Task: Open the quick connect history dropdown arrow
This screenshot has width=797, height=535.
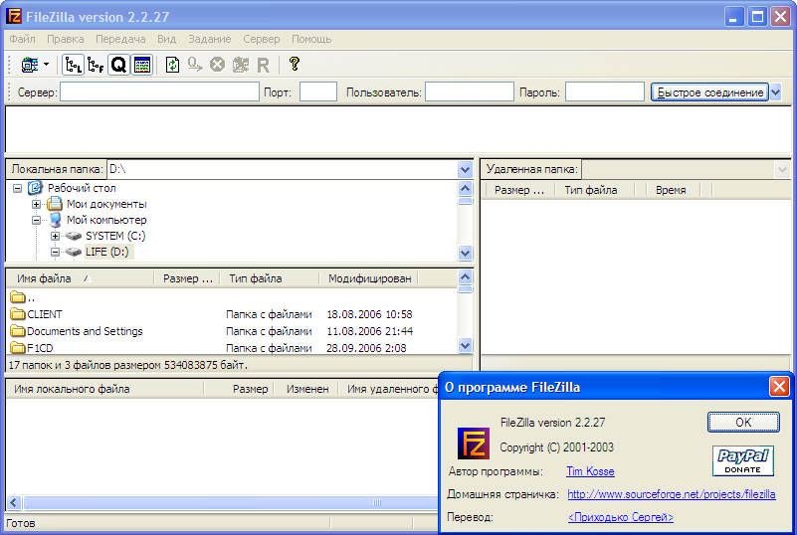Action: tap(776, 91)
